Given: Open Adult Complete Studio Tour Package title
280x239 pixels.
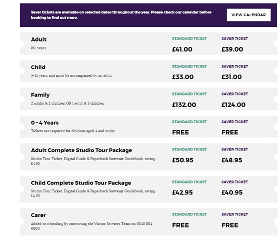Looking at the screenshot, I should (x=81, y=150).
